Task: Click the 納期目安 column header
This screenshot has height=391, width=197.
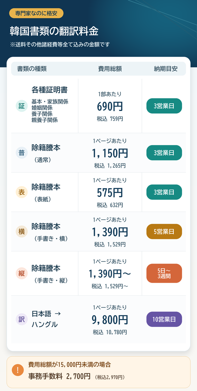Action: pos(166,69)
